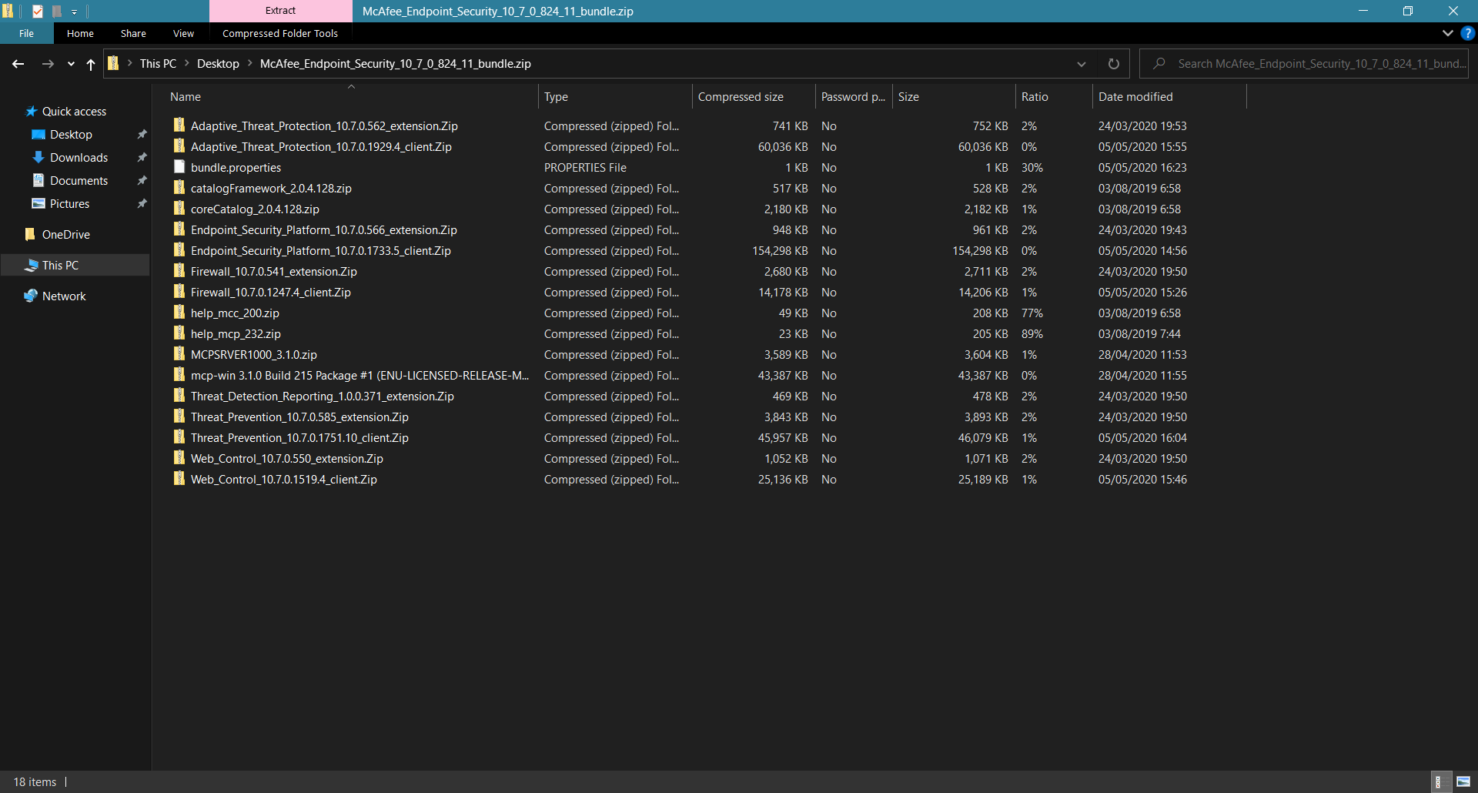Unpin Documents using its pin icon
This screenshot has height=793, width=1478.
point(142,181)
